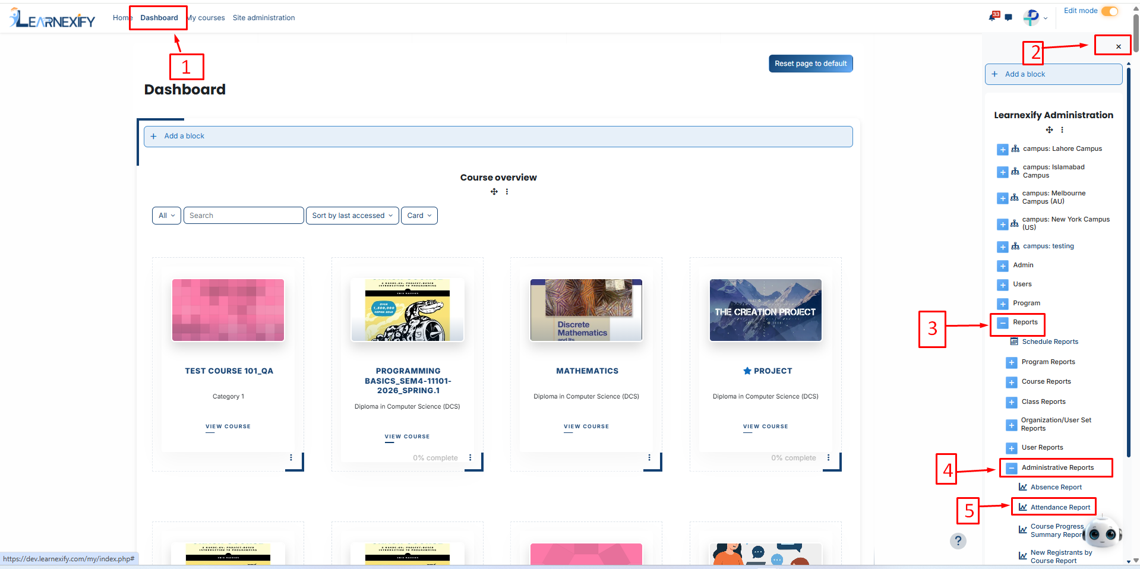Open the notifications bell icon
The image size is (1140, 569).
[x=993, y=17]
